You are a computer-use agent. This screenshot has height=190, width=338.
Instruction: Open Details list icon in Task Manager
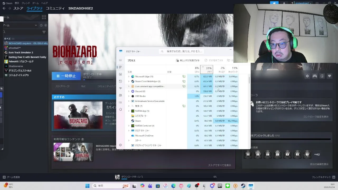120,102
